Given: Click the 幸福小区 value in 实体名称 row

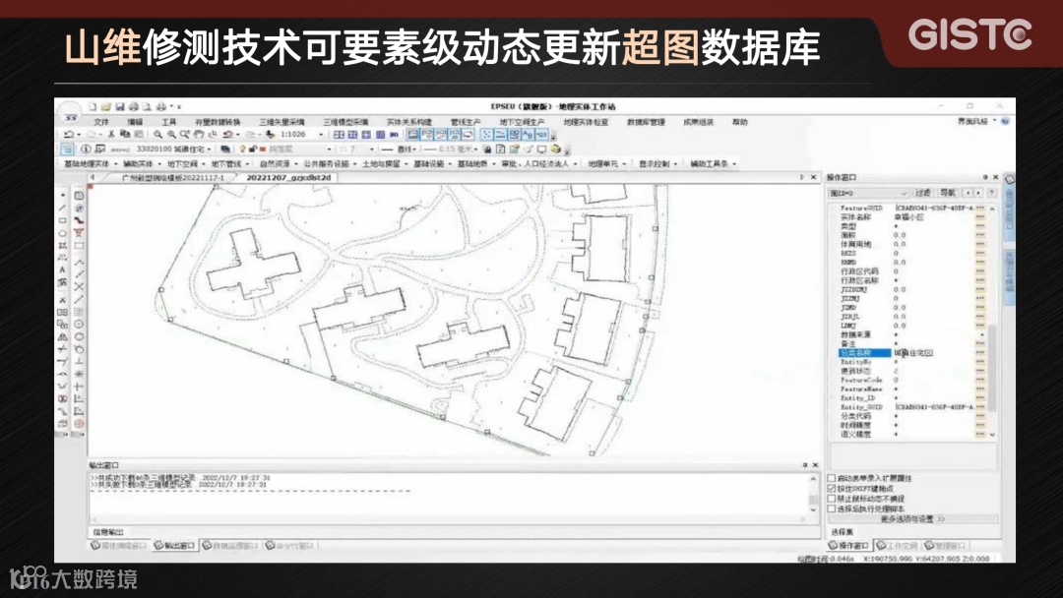Looking at the screenshot, I should click(908, 217).
